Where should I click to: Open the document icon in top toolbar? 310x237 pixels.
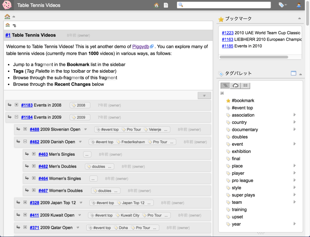[166, 5]
